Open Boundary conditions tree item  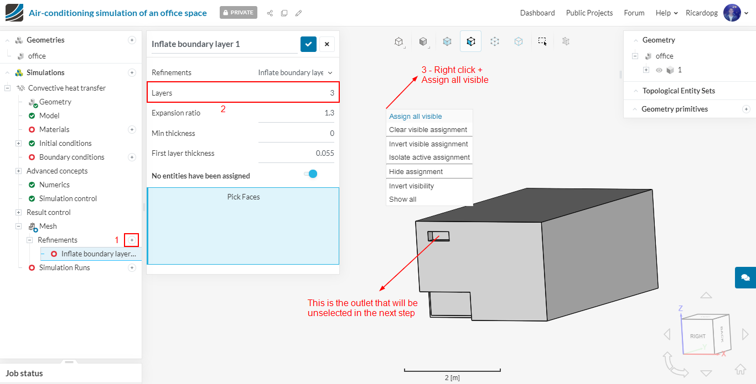click(71, 157)
